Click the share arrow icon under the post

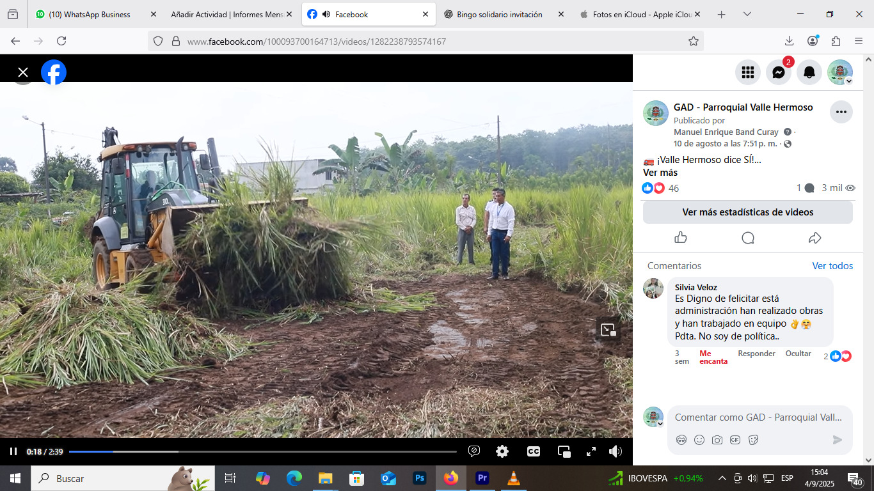[x=814, y=238]
